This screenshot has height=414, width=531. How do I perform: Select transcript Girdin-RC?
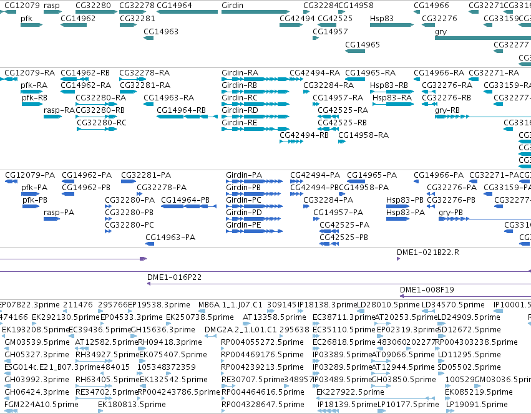[x=240, y=98]
